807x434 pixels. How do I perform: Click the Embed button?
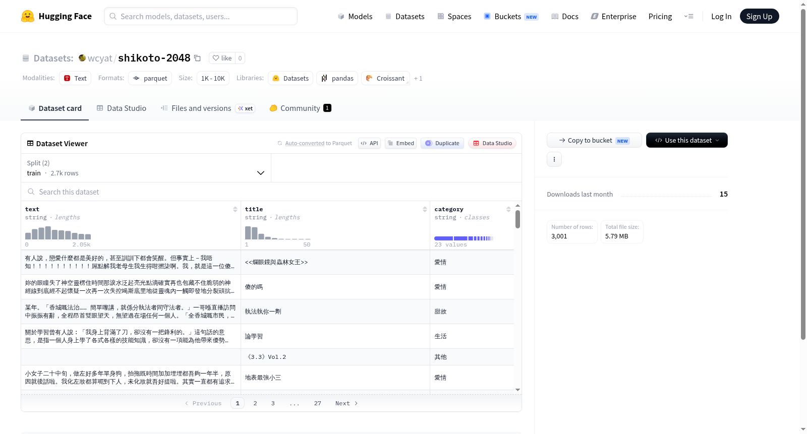(400, 143)
